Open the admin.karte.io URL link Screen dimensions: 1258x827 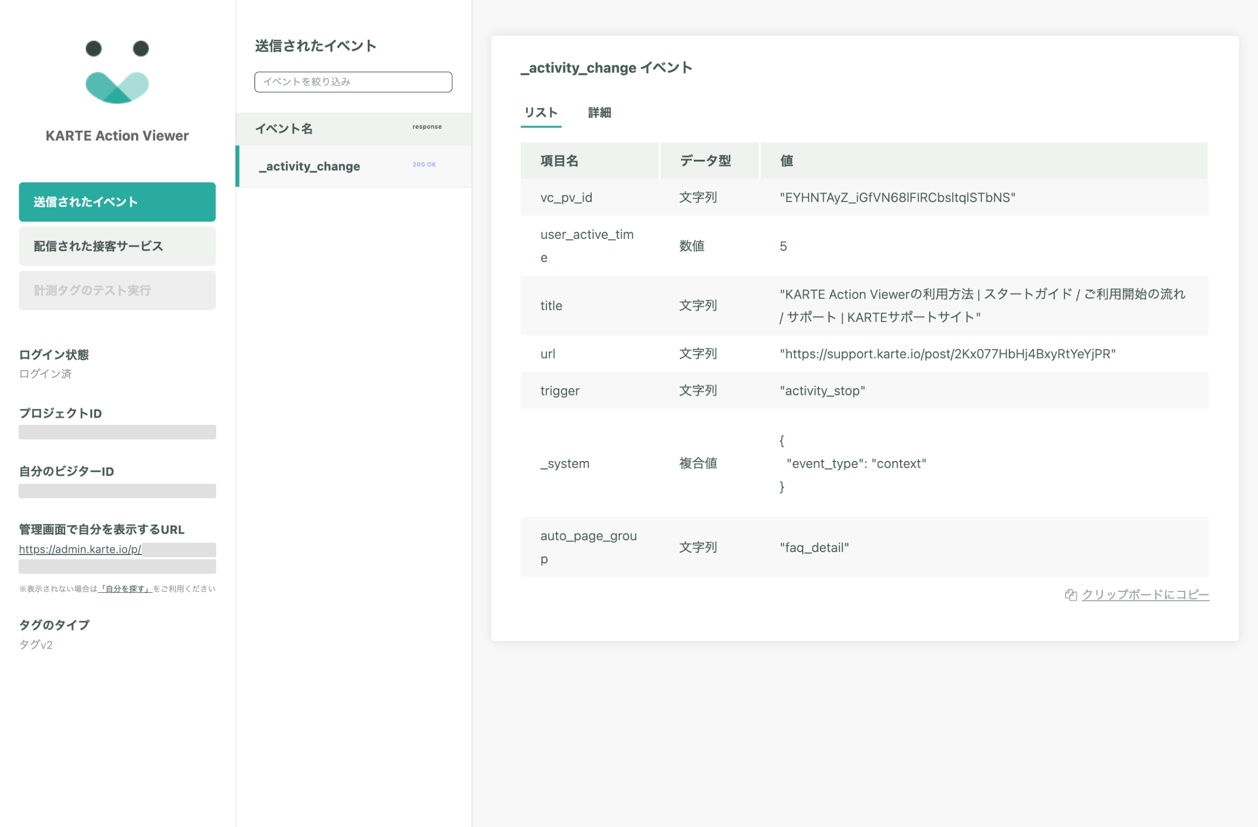[80, 549]
